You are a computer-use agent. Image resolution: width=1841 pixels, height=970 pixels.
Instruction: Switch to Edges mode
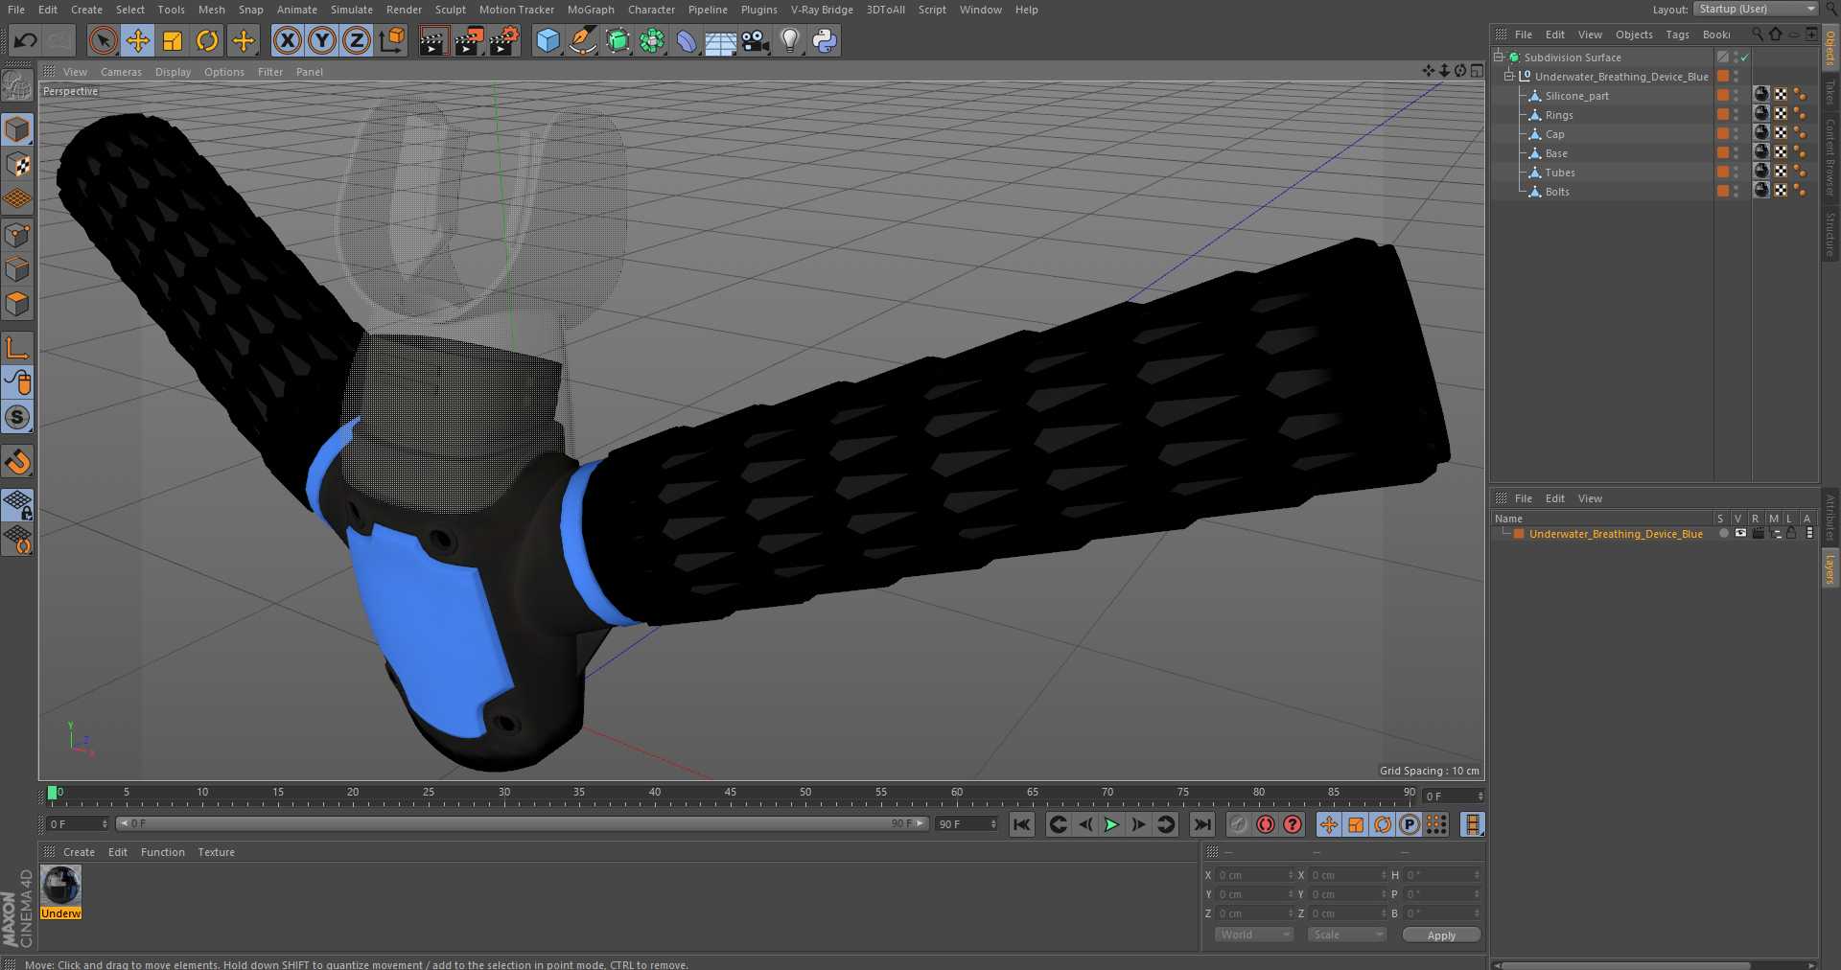(x=17, y=269)
